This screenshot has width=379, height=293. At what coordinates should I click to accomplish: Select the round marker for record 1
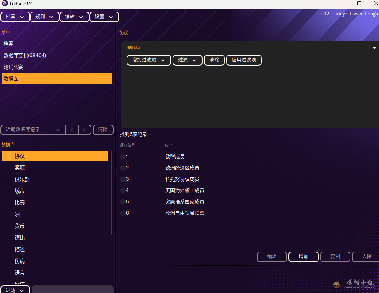coord(123,157)
